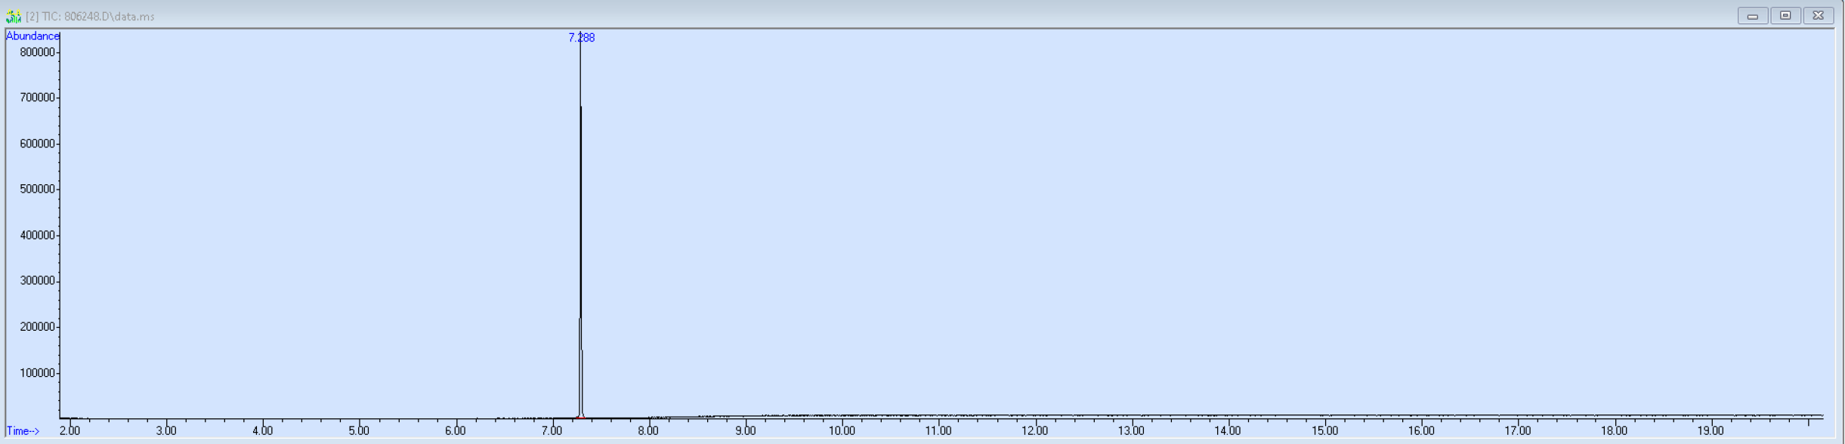
Task: Click the 8.00 time axis value
Action: pyautogui.click(x=648, y=430)
